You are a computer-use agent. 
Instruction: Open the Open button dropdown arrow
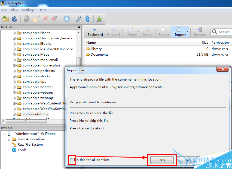pos(139,32)
